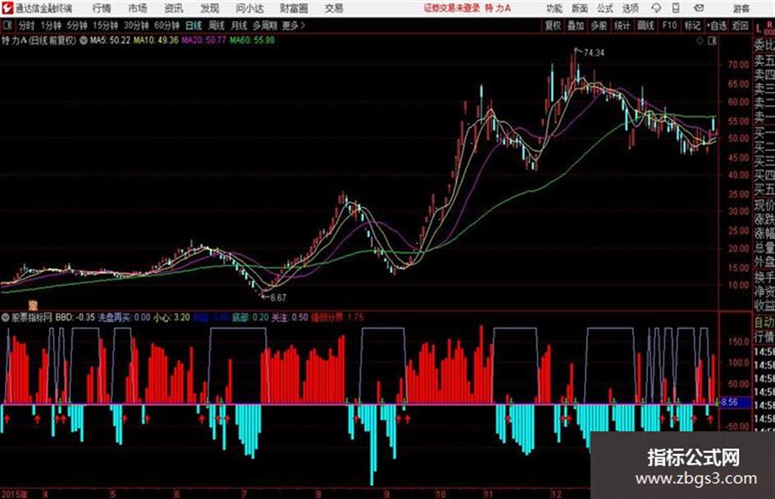This screenshot has height=499, width=775.
Task: Click the 画线 drawing button
Action: pyautogui.click(x=645, y=25)
